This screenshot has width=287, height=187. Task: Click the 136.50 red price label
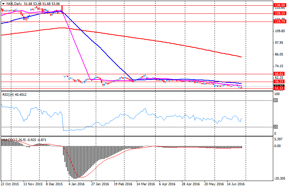coord(279,5)
